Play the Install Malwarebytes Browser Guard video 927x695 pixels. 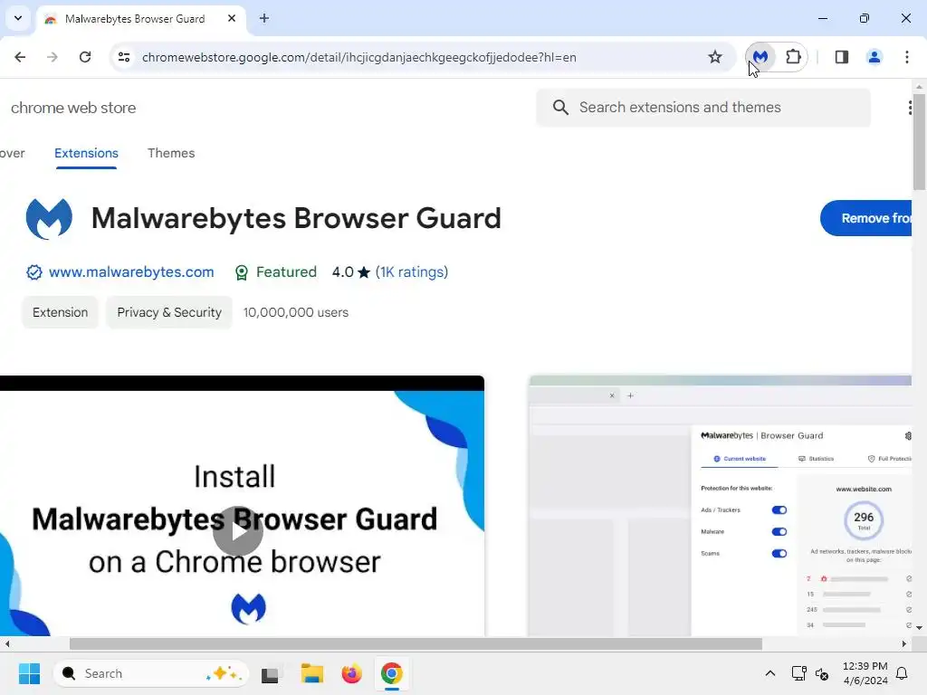tap(238, 530)
